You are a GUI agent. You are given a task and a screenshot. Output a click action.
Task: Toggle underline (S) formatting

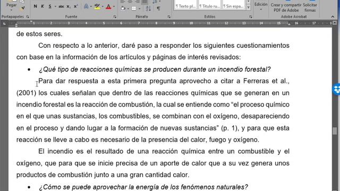[x=50, y=6]
